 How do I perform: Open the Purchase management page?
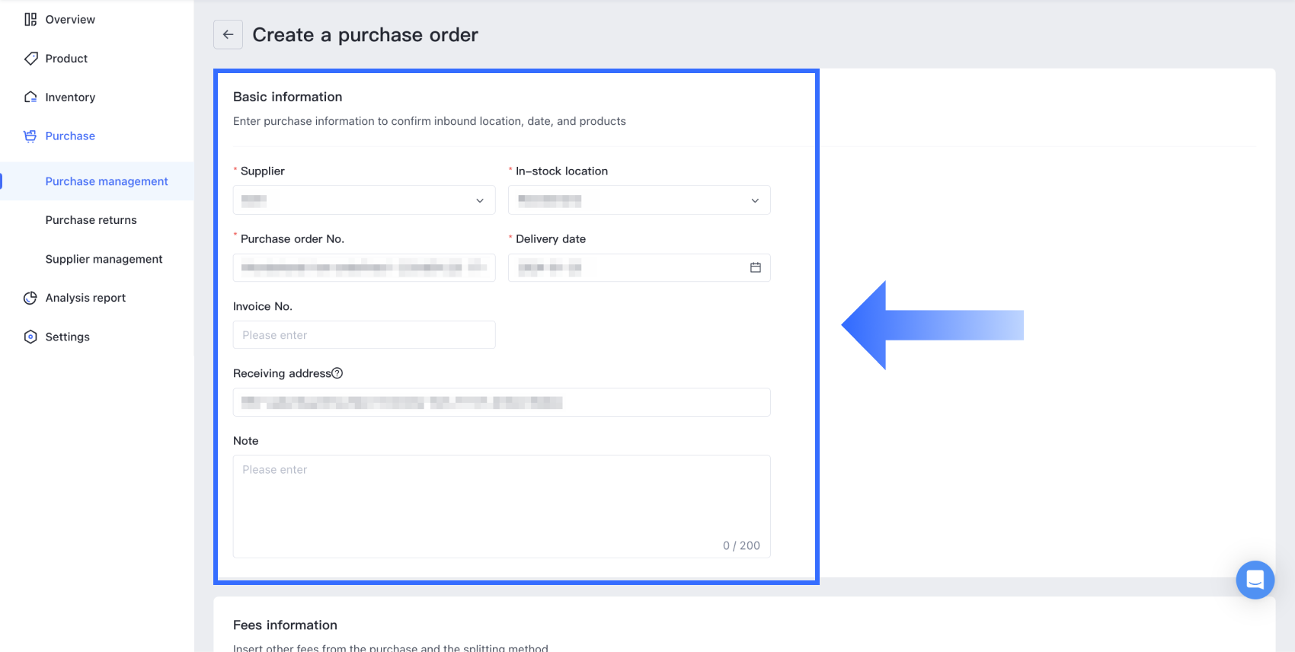click(x=107, y=181)
